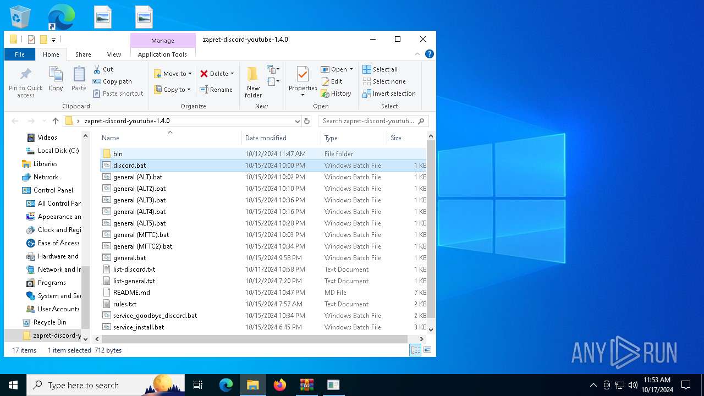The height and width of the screenshot is (396, 704).
Task: Refresh the current folder view
Action: (307, 121)
